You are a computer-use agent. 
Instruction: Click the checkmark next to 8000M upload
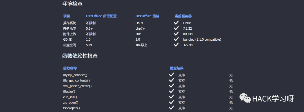(176, 34)
